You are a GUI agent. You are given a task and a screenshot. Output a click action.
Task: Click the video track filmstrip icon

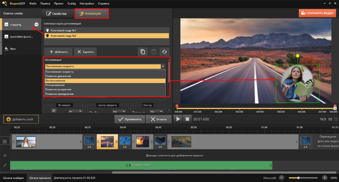5,141
